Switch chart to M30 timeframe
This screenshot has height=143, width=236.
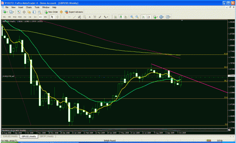tap(20, 17)
